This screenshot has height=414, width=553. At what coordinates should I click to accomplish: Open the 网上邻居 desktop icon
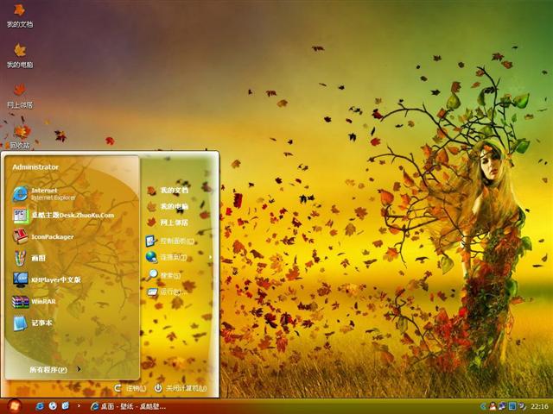click(x=20, y=96)
